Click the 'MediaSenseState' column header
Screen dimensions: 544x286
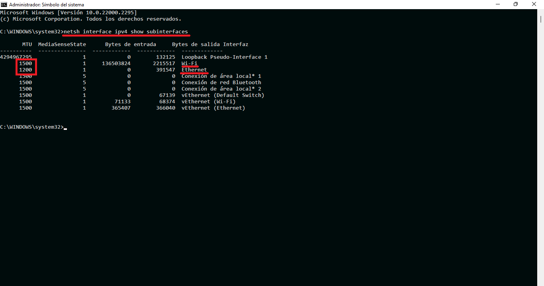tap(62, 44)
